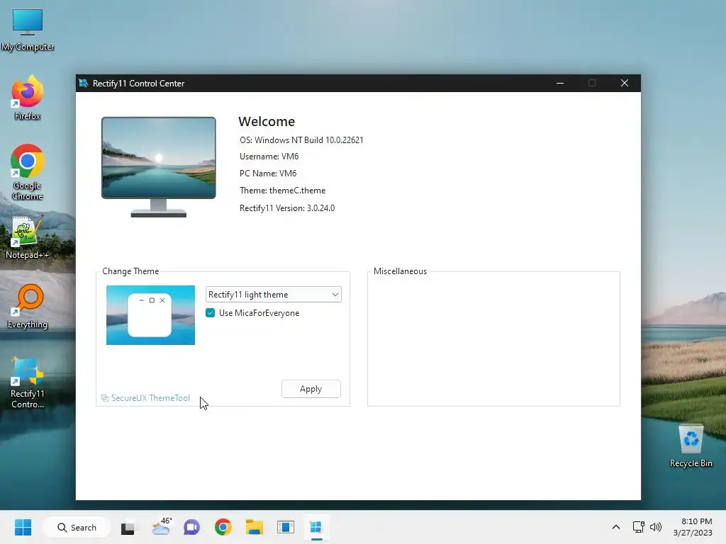This screenshot has width=726, height=544.
Task: Open network status tray icon
Action: [639, 527]
